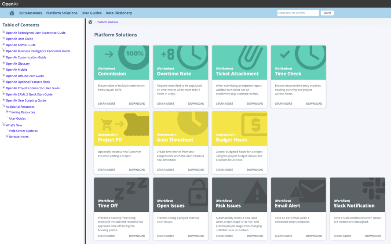Click Learn More on Email Alert card

pyautogui.click(x=284, y=236)
